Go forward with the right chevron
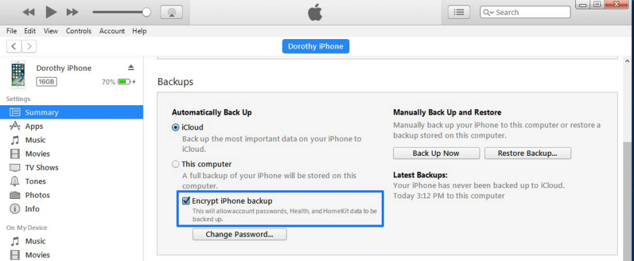This screenshot has width=634, height=261. click(29, 46)
